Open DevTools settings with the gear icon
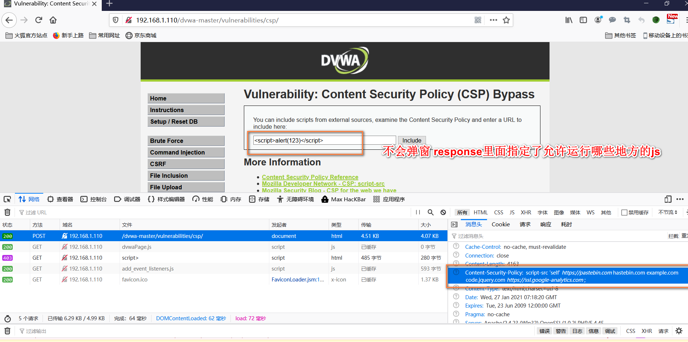The image size is (688, 342). pyautogui.click(x=679, y=331)
